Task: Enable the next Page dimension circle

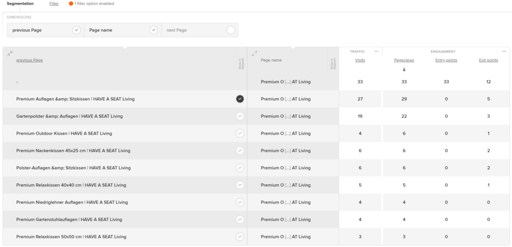Action: (231, 30)
